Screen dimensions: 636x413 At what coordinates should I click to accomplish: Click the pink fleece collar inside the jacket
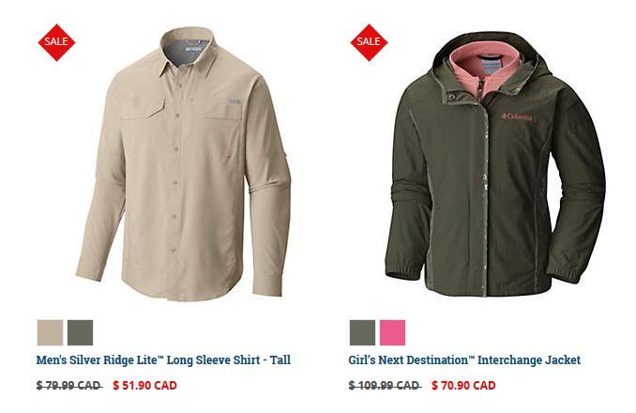[485, 69]
